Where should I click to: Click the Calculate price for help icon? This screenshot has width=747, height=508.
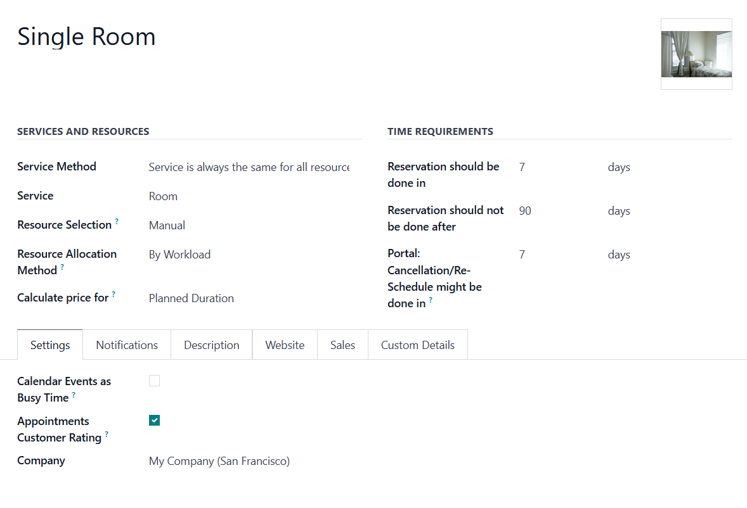[114, 294]
